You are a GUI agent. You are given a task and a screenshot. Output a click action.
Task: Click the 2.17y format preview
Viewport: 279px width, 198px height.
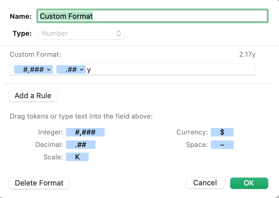click(x=247, y=54)
